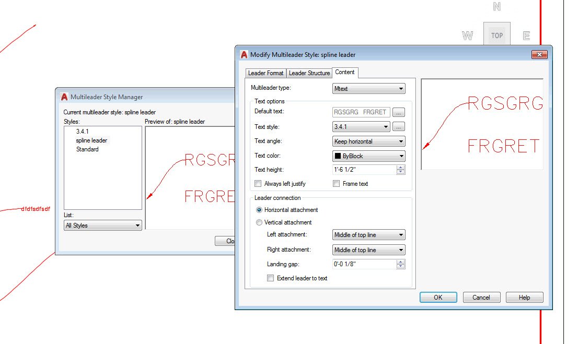Open the Left attachment dropdown
This screenshot has height=344, width=578.
368,235
